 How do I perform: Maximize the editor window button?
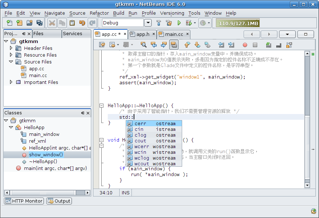tap(306, 34)
